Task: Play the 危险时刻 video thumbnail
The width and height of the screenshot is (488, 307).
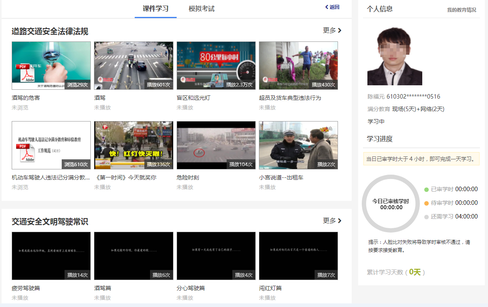Action: coord(216,145)
